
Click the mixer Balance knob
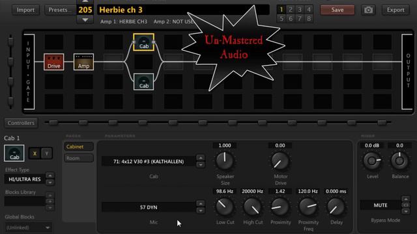(x=399, y=161)
